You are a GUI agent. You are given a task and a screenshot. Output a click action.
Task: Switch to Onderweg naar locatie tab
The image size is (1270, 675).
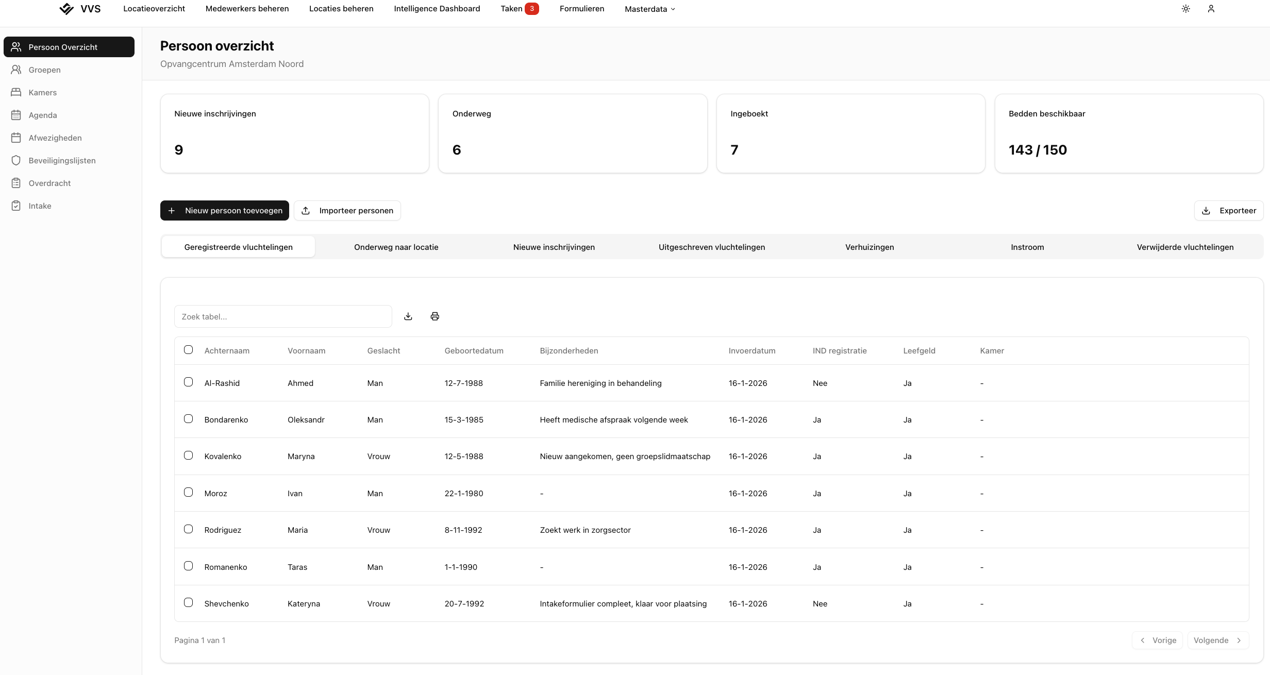[x=396, y=247]
